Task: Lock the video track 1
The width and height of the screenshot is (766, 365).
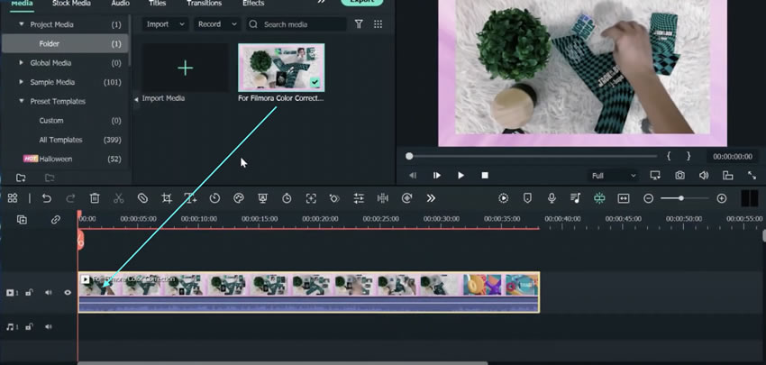Action: pos(30,293)
